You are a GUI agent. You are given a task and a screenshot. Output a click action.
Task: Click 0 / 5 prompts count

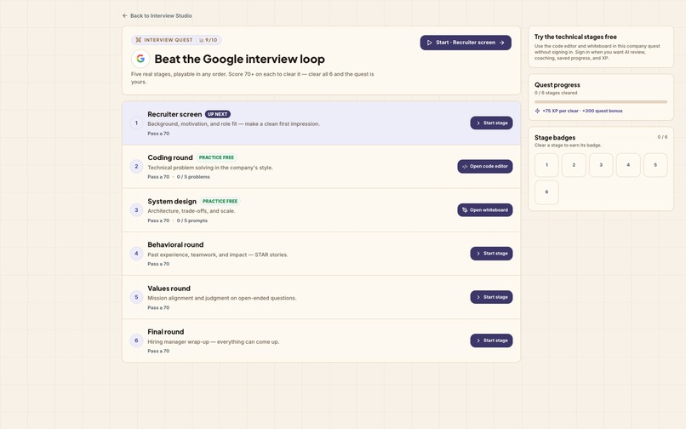point(192,220)
